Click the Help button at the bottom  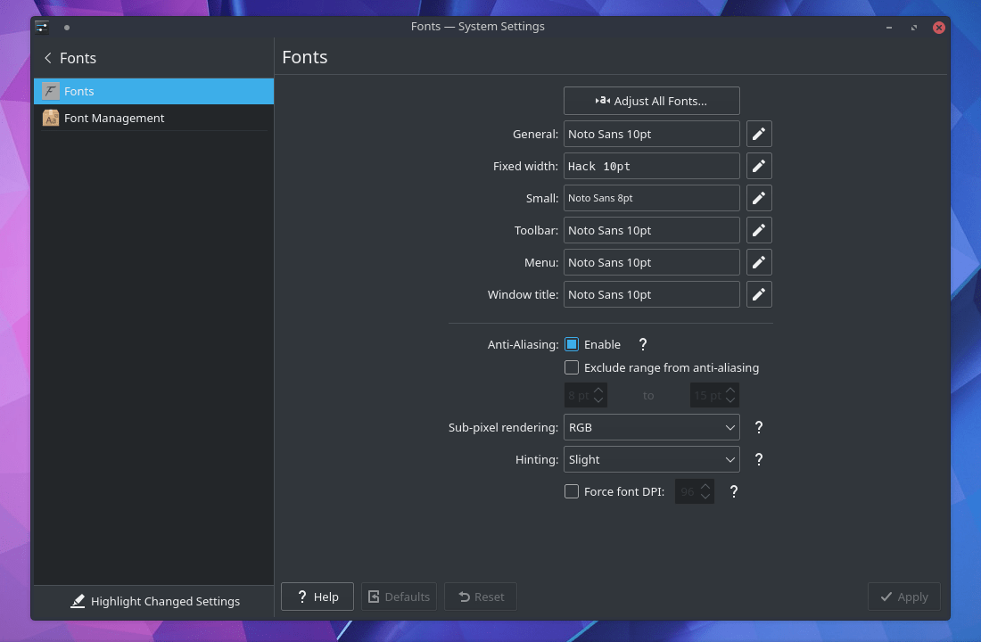[317, 597]
